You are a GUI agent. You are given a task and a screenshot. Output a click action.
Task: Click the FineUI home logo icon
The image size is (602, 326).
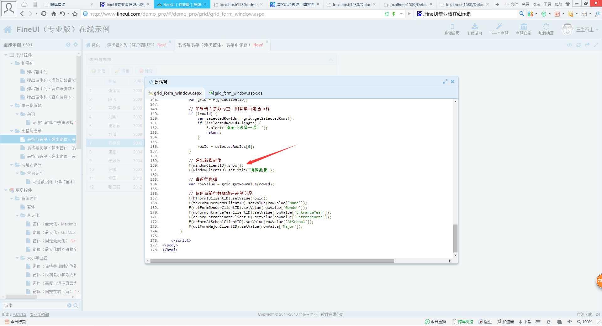8,29
